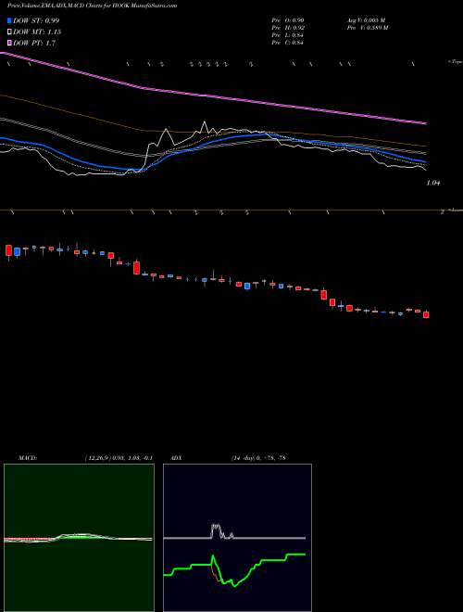Click the 'Avg V: 0.005 M' volume text
The width and height of the screenshot is (463, 612).
coord(366,20)
